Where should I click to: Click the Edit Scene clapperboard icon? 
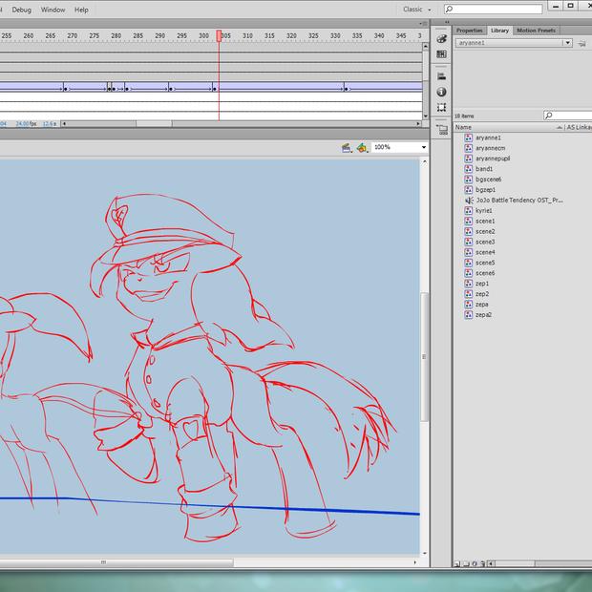(x=348, y=147)
